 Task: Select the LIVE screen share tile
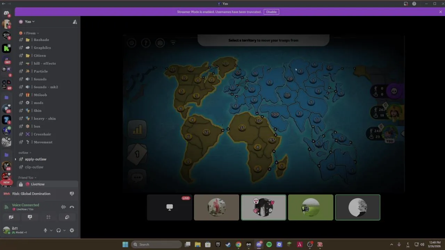[169, 207]
